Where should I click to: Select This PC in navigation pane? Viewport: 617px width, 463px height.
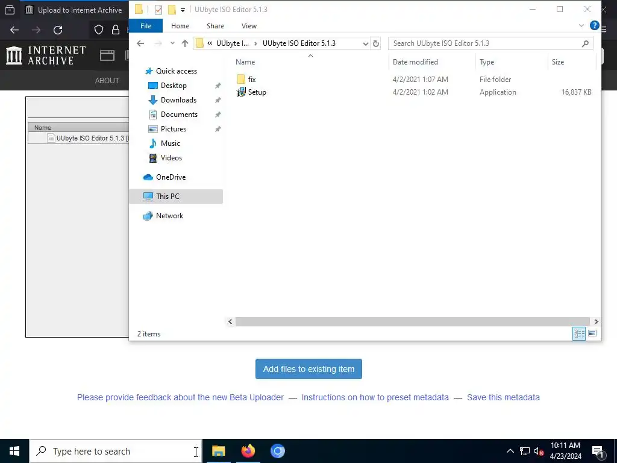point(176,197)
